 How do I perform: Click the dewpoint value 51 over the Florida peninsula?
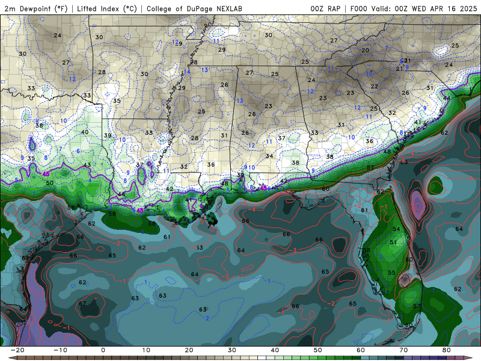click(393, 242)
